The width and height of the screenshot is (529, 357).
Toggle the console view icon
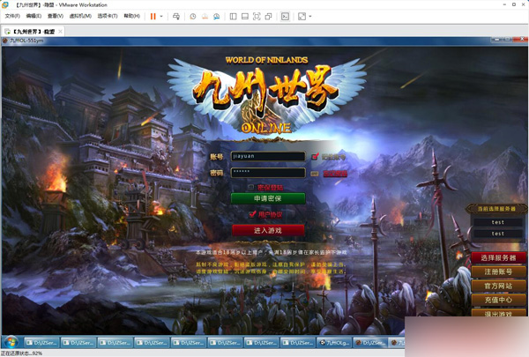[x=285, y=16]
